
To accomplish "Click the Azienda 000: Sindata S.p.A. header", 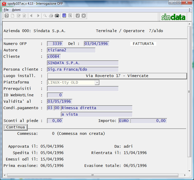I will (34, 31).
